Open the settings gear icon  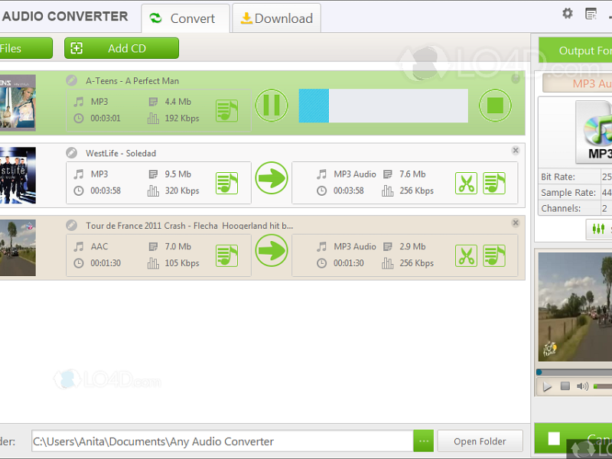[568, 14]
